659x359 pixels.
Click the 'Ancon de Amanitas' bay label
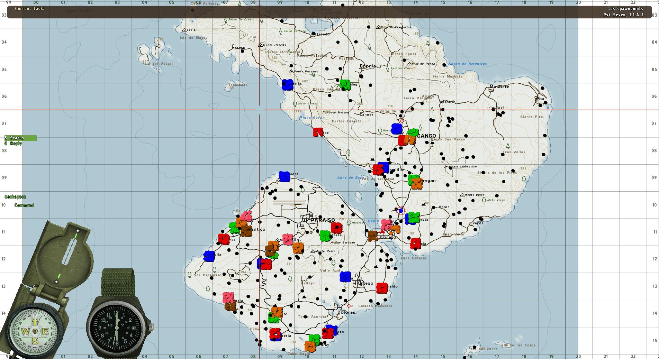coord(468,64)
